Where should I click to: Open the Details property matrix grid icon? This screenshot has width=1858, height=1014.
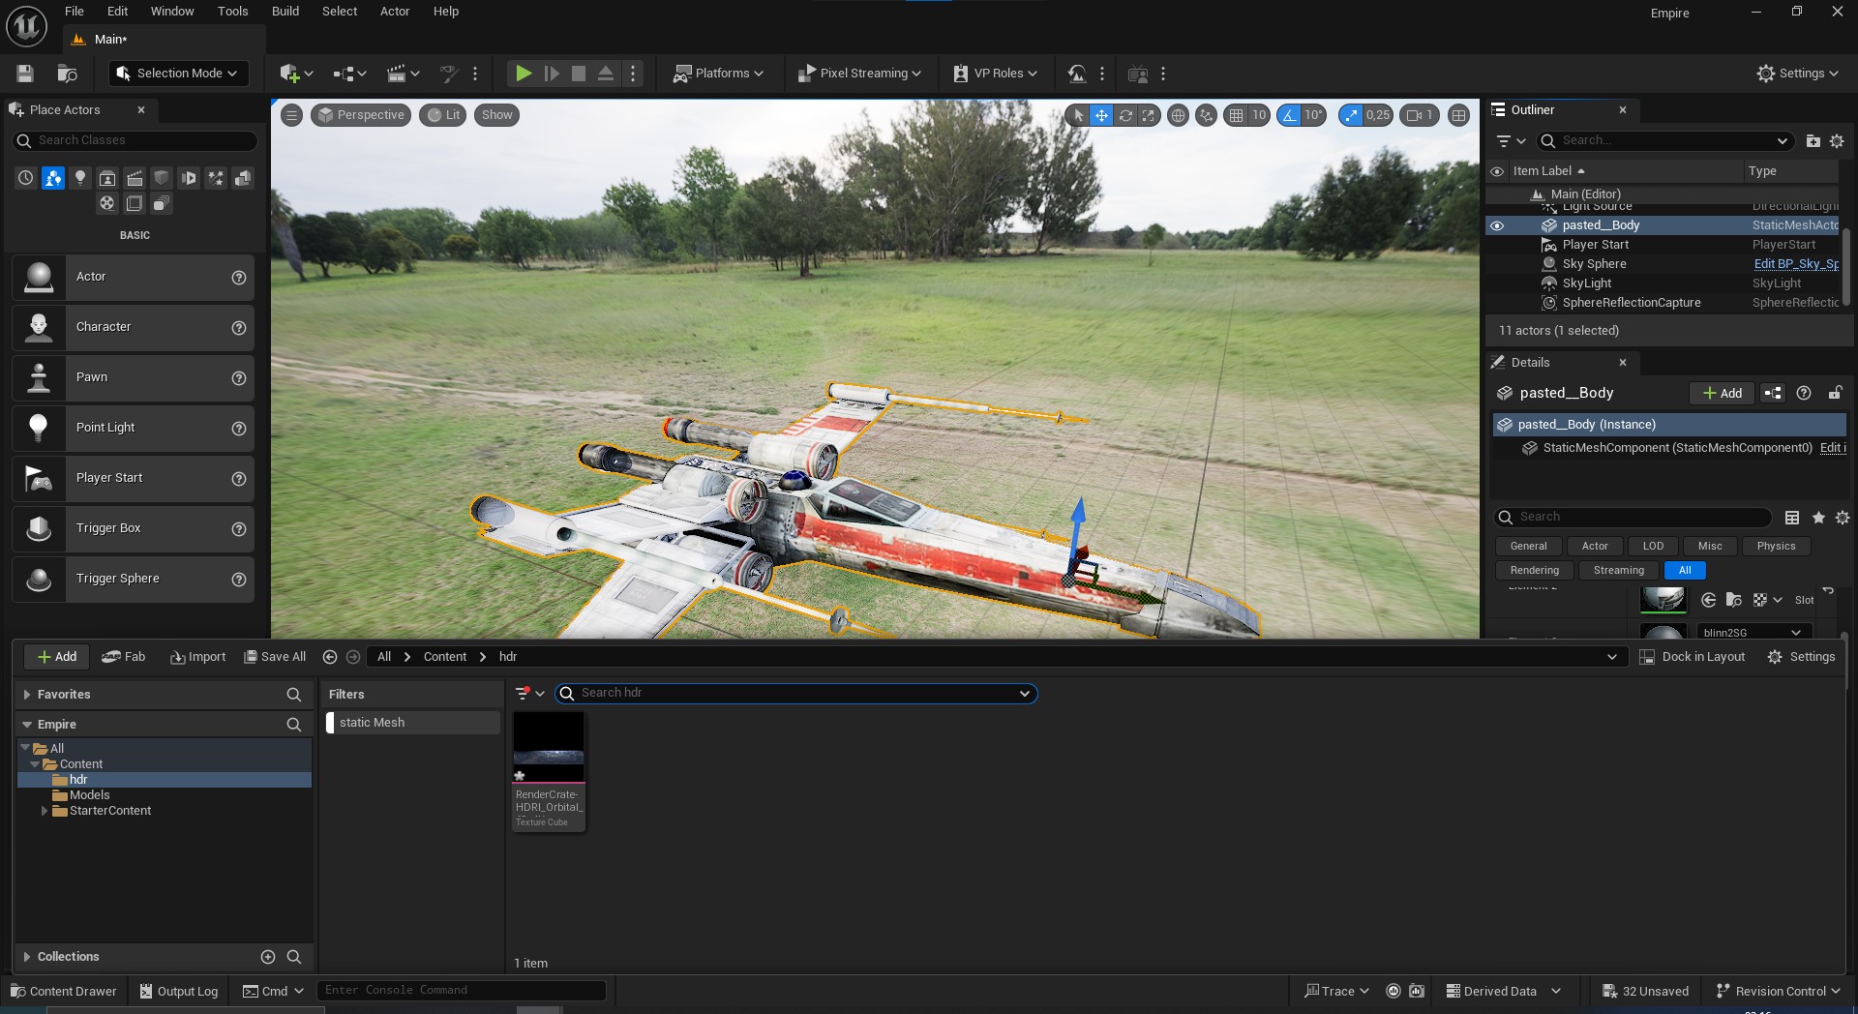point(1792,518)
